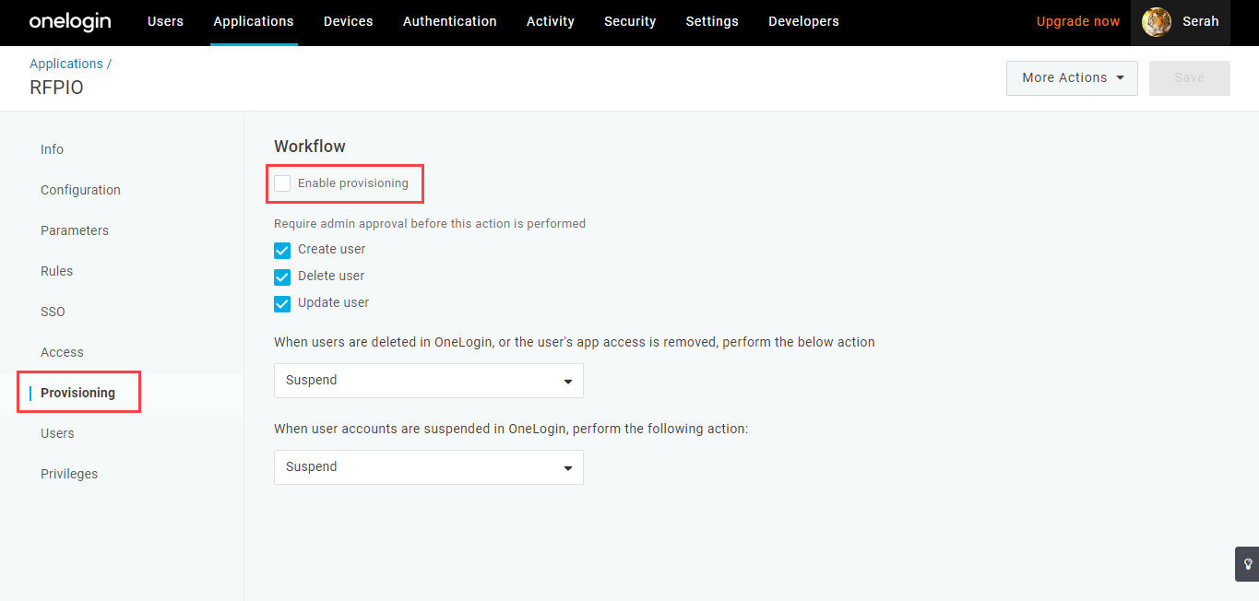Go to Applications breadcrumb link
Screen dimensions: 1259x601
click(66, 64)
